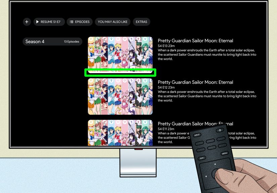This screenshot has width=277, height=193.
Task: Tap the INPUT button on the remote
Action: [x=197, y=135]
